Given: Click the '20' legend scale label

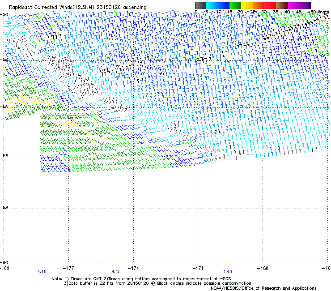Looking at the screenshot, I should (x=241, y=12).
